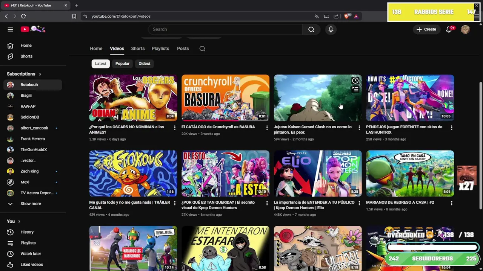Open the Elio Kpop Demon Hunters thumbnail

coord(318,174)
